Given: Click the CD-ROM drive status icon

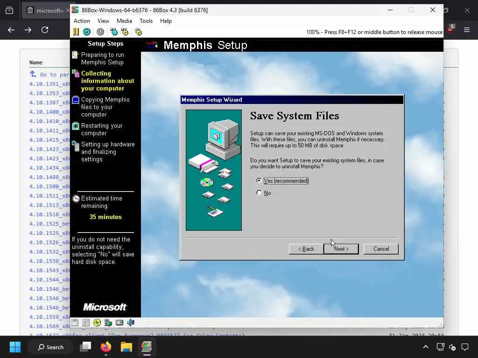Looking at the screenshot, I should pyautogui.click(x=97, y=323).
